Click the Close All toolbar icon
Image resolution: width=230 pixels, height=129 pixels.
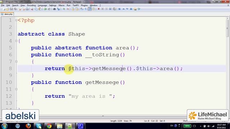(x=23, y=9)
